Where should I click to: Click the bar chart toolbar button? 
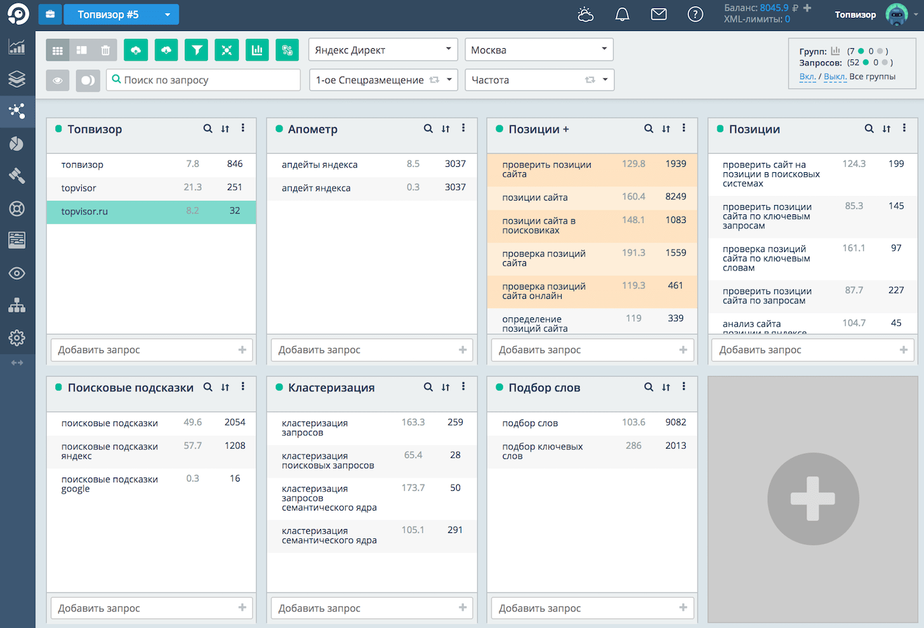(x=257, y=50)
